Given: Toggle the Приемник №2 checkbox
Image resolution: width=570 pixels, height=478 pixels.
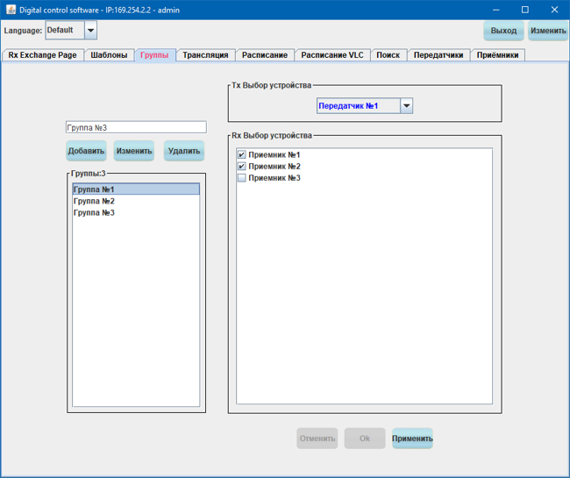Looking at the screenshot, I should click(242, 167).
